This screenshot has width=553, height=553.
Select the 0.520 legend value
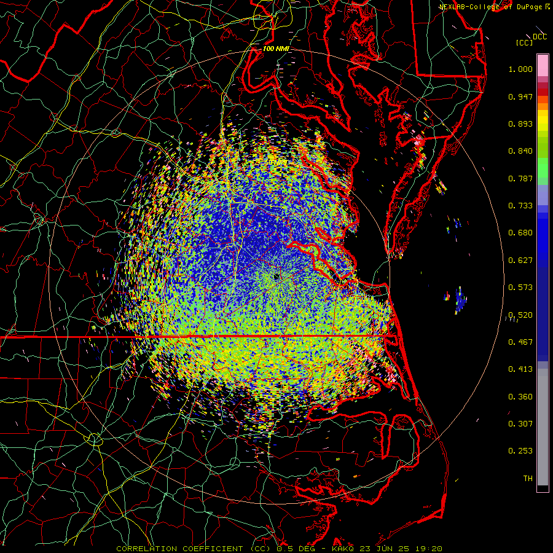pos(520,315)
